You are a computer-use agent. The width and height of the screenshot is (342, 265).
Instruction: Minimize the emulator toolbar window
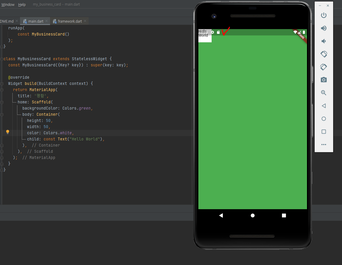(x=320, y=6)
